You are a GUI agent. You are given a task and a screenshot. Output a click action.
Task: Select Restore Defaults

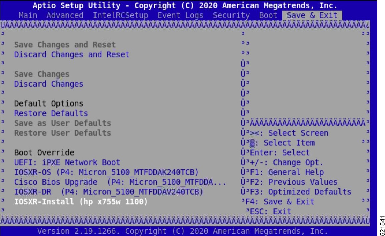[x=51, y=113]
